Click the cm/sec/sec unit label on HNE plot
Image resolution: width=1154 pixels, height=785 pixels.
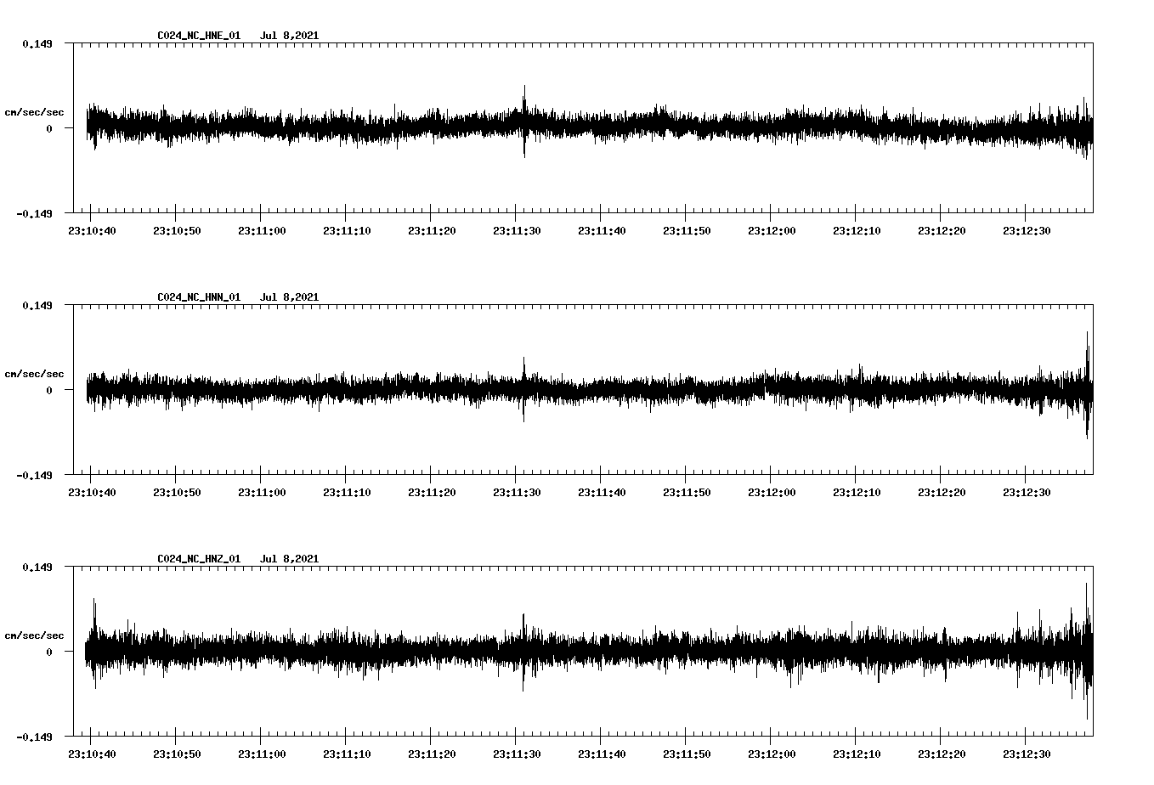click(x=34, y=112)
